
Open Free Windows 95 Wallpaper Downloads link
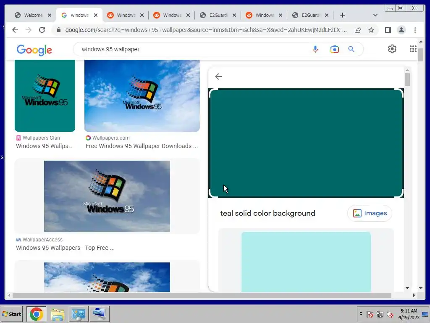pos(142,146)
